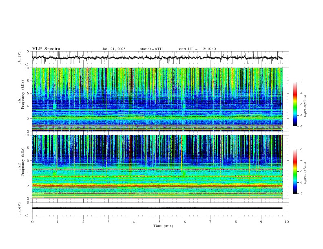This screenshot has width=323, height=249.
Task: Click the time axis tick label "9"
Action: [261, 222]
